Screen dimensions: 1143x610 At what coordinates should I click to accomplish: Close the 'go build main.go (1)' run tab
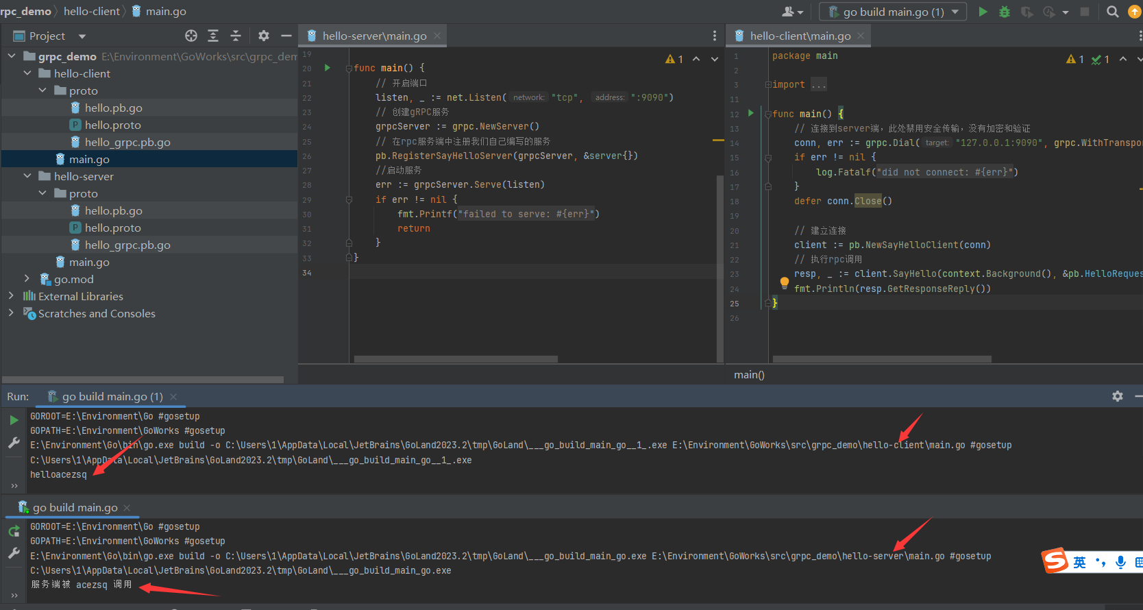[173, 397]
